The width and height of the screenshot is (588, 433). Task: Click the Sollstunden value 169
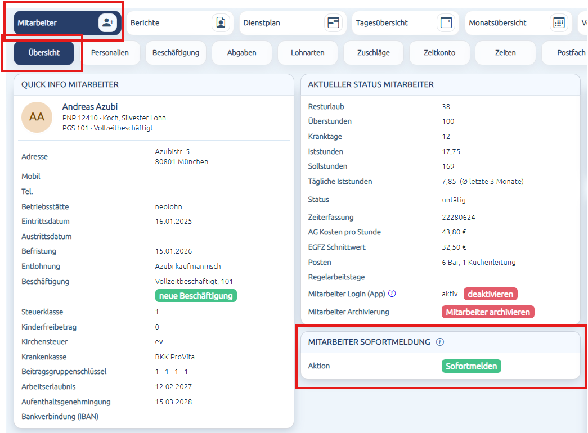click(448, 166)
